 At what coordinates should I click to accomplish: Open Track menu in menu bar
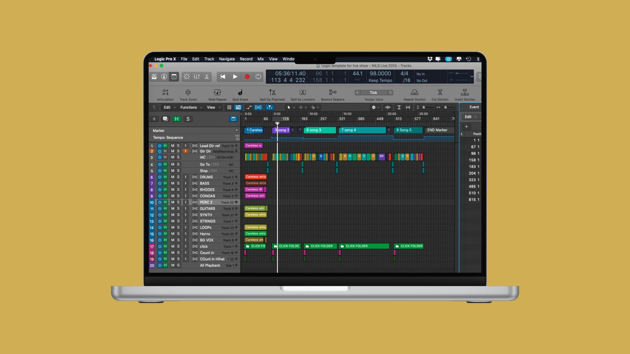coord(209,59)
